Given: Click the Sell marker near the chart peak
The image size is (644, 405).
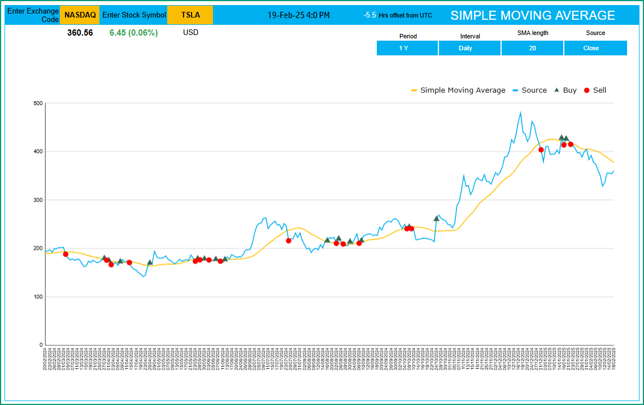Looking at the screenshot, I should coord(541,149).
